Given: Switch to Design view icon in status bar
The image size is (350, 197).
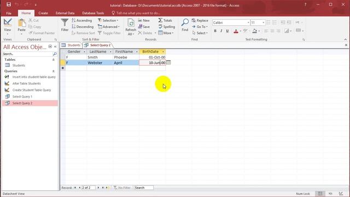Looking at the screenshot, I should pyautogui.click(x=341, y=194).
